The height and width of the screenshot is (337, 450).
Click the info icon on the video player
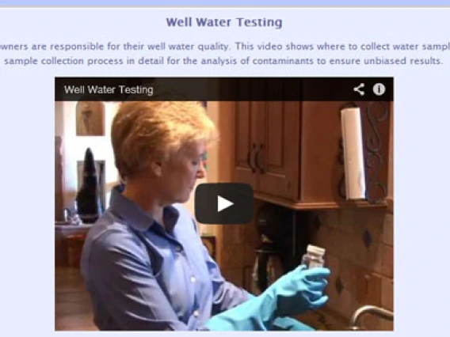(379, 89)
